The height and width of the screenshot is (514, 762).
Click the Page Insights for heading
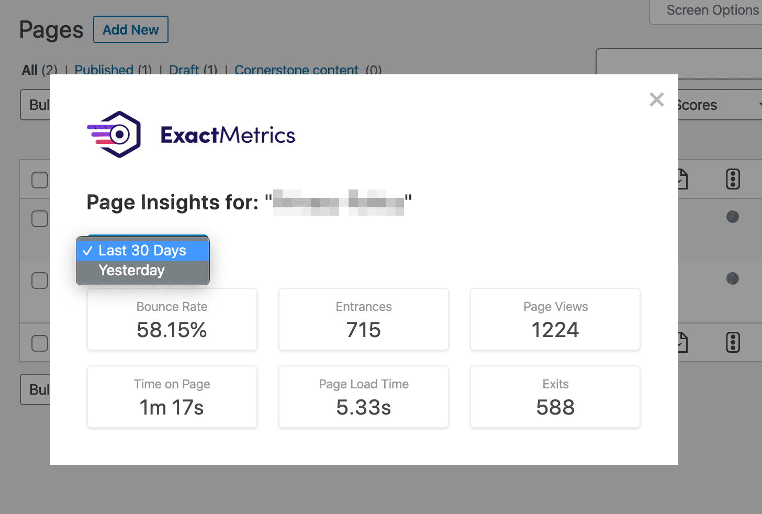[249, 202]
